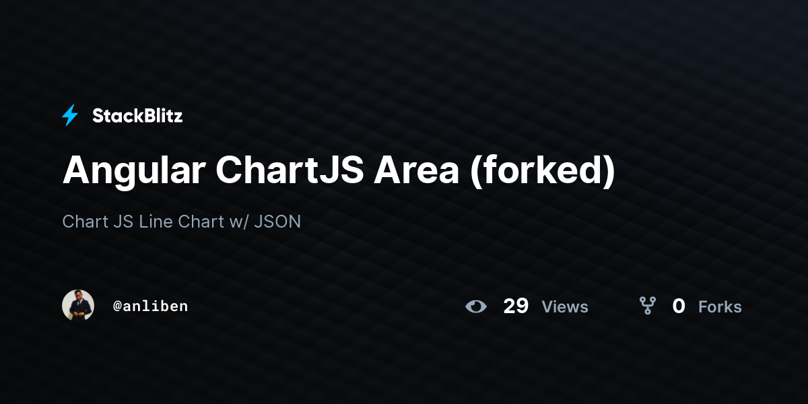808x404 pixels.
Task: Click the eye views icon
Action: [x=476, y=306]
